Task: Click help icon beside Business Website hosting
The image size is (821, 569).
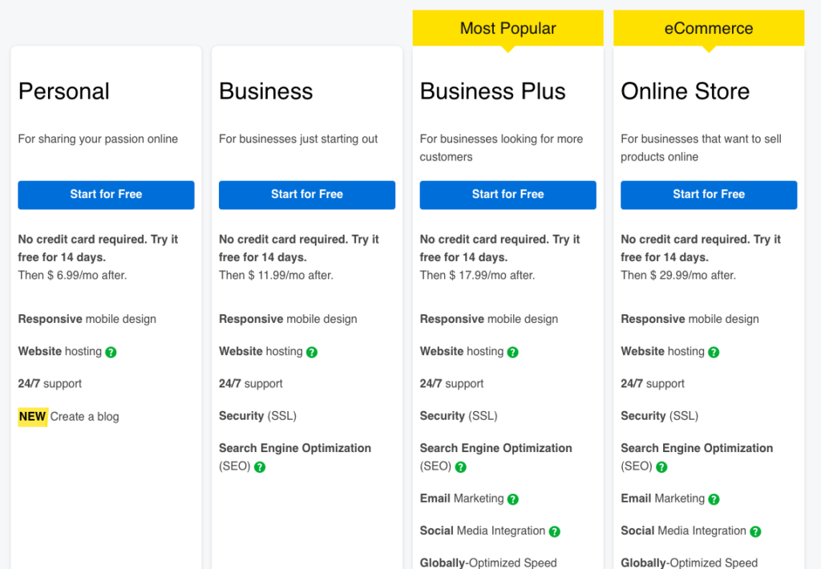Action: 312,352
